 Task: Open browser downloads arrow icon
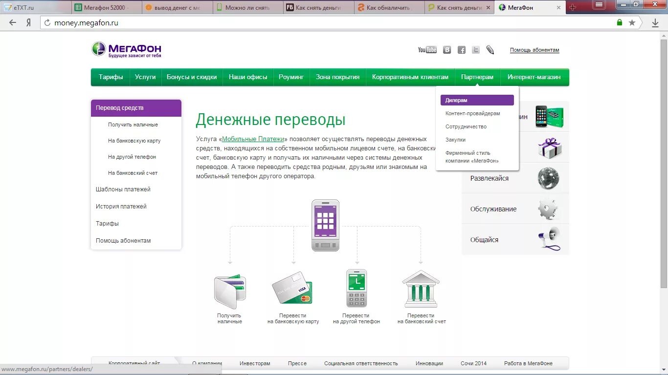pos(655,22)
